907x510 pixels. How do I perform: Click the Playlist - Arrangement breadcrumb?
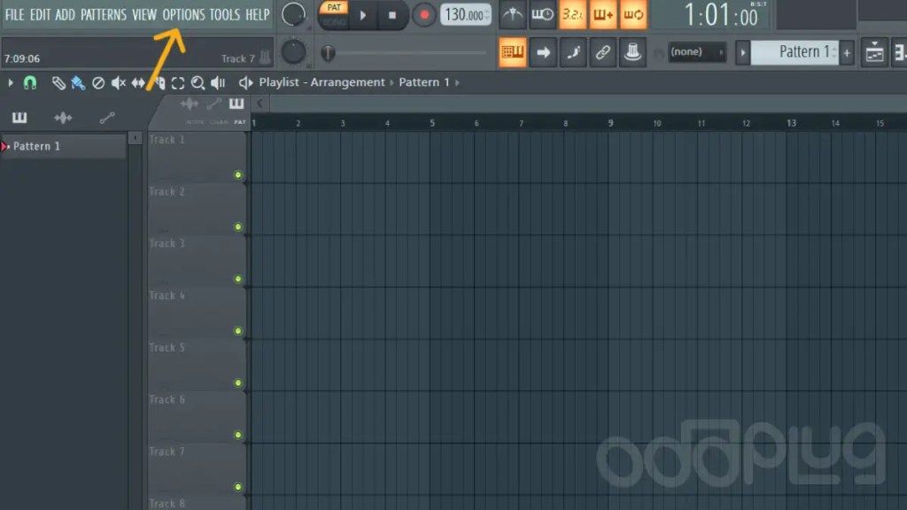tap(322, 82)
